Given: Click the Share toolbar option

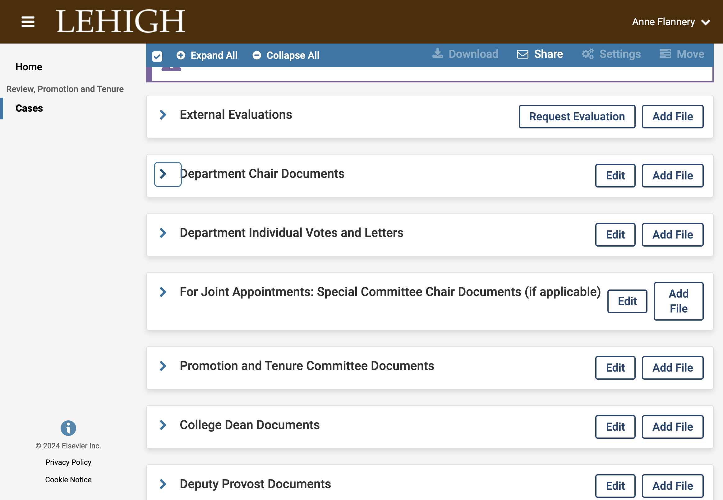Looking at the screenshot, I should 540,54.
